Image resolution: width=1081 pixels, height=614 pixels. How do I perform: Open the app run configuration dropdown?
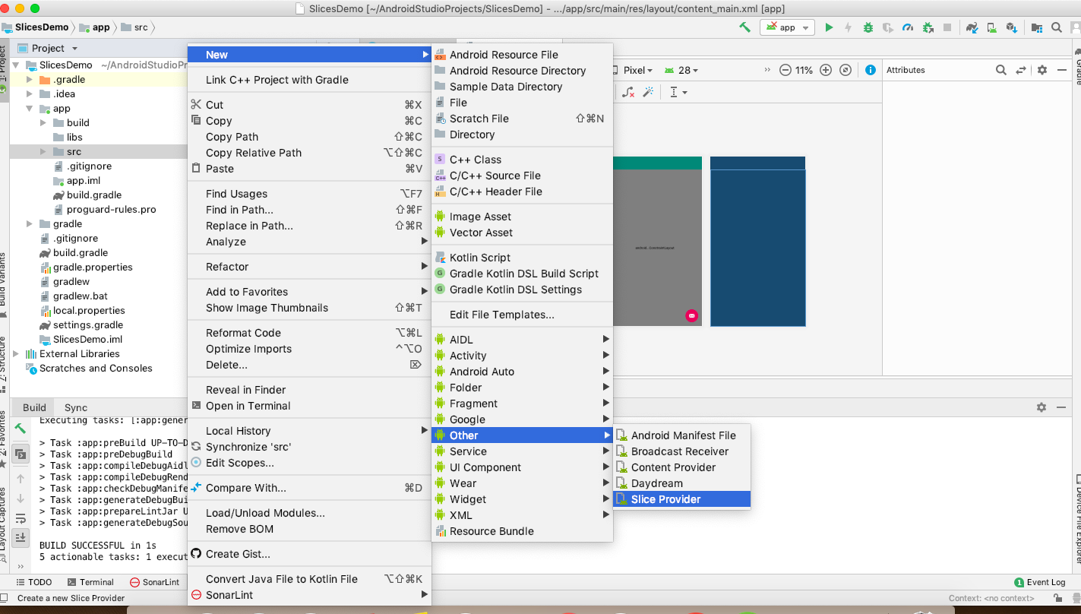[787, 27]
